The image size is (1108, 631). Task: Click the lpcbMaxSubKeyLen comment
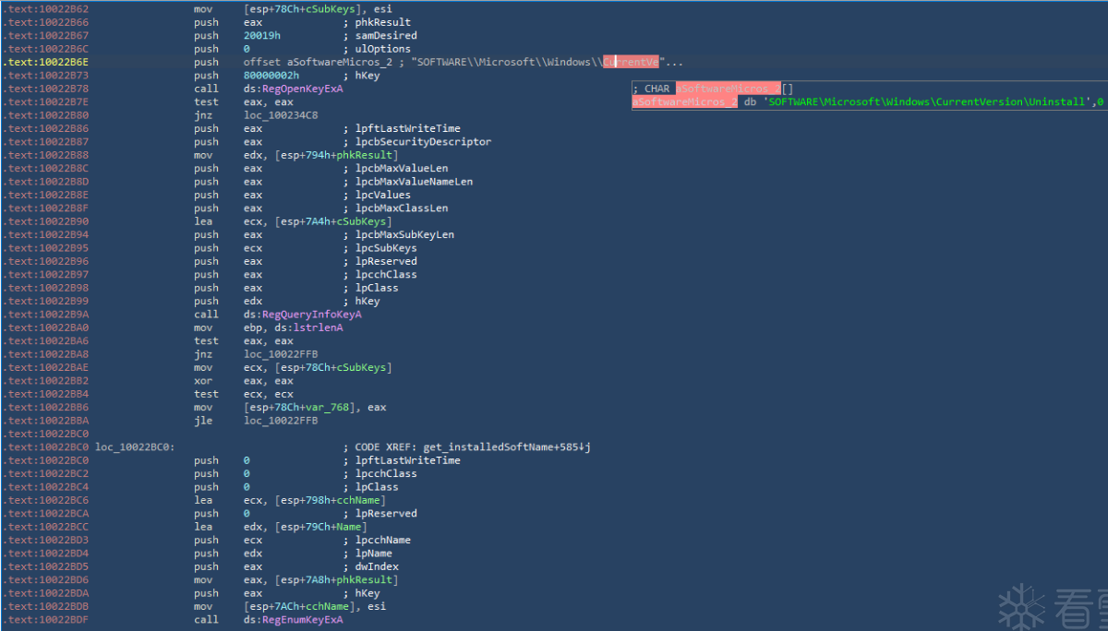coord(398,235)
